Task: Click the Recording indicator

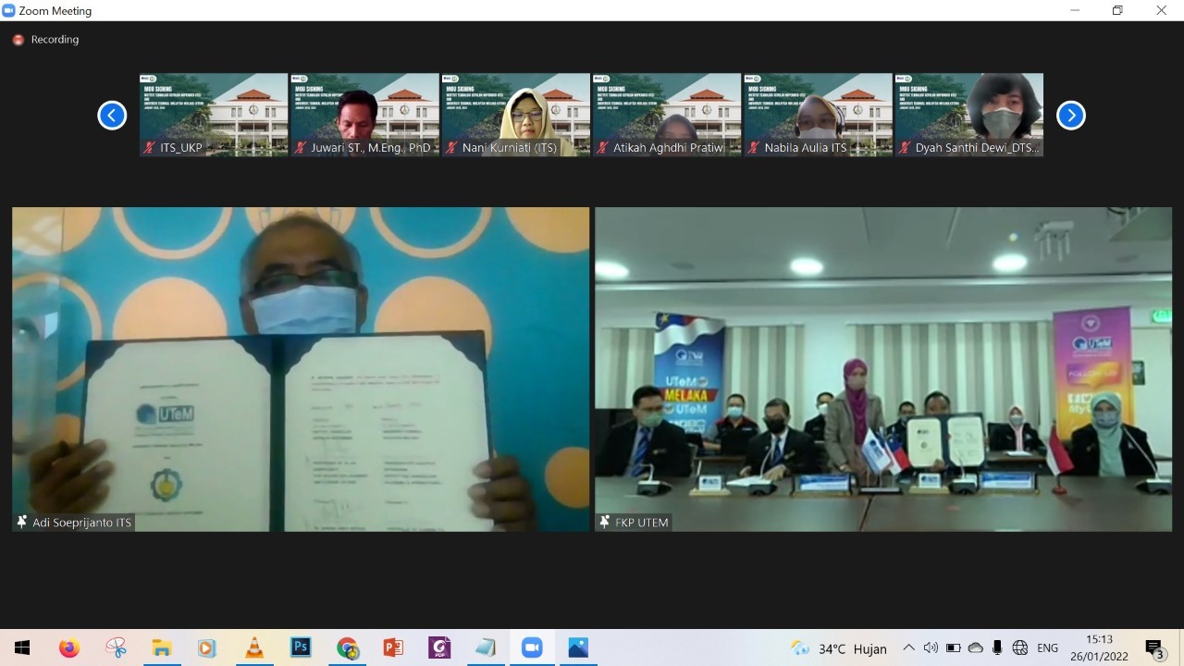Action: point(46,40)
